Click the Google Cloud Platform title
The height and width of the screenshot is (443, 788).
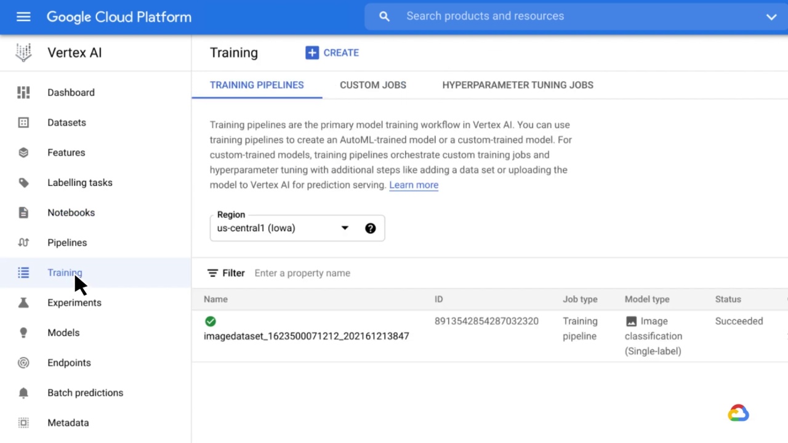coord(119,17)
